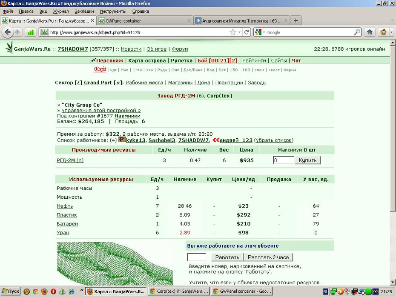Switch to the Аудиозаписи Михаила Тютюника tab
Viewport: 396px width, 297px height.
(242, 21)
